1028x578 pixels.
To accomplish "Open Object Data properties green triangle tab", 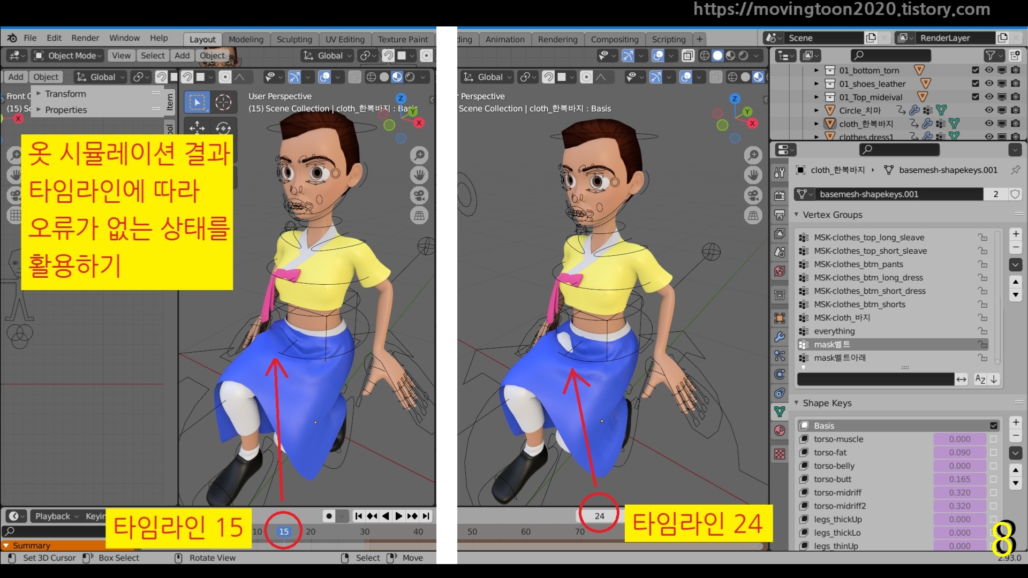I will (x=780, y=412).
